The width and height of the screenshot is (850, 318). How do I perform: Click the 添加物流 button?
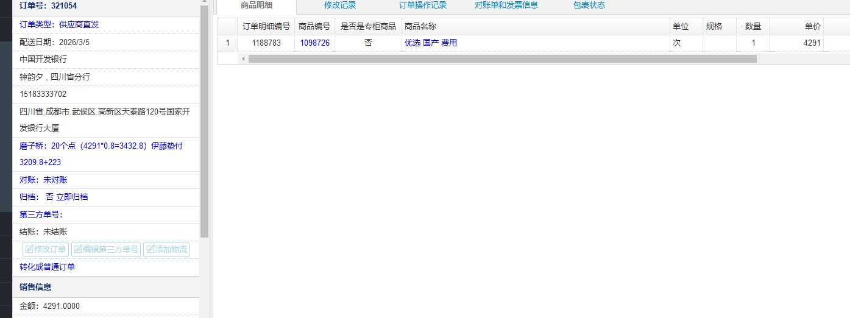[166, 249]
